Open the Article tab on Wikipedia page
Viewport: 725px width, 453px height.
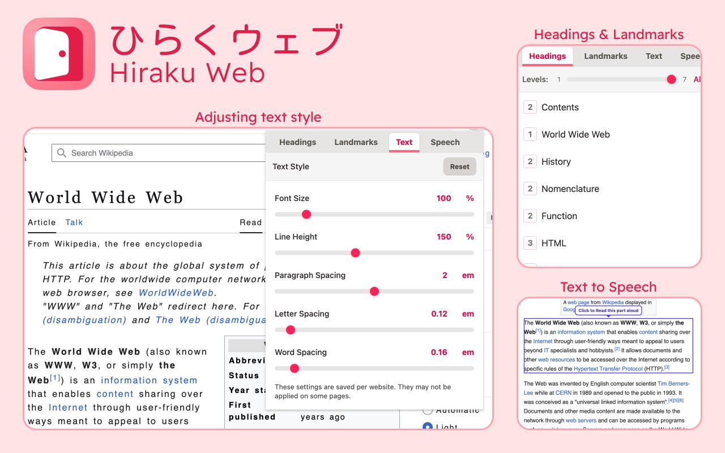click(42, 222)
